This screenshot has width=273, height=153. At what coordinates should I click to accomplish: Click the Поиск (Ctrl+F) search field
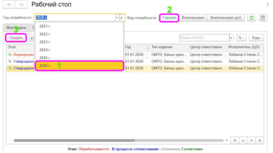click(x=204, y=38)
